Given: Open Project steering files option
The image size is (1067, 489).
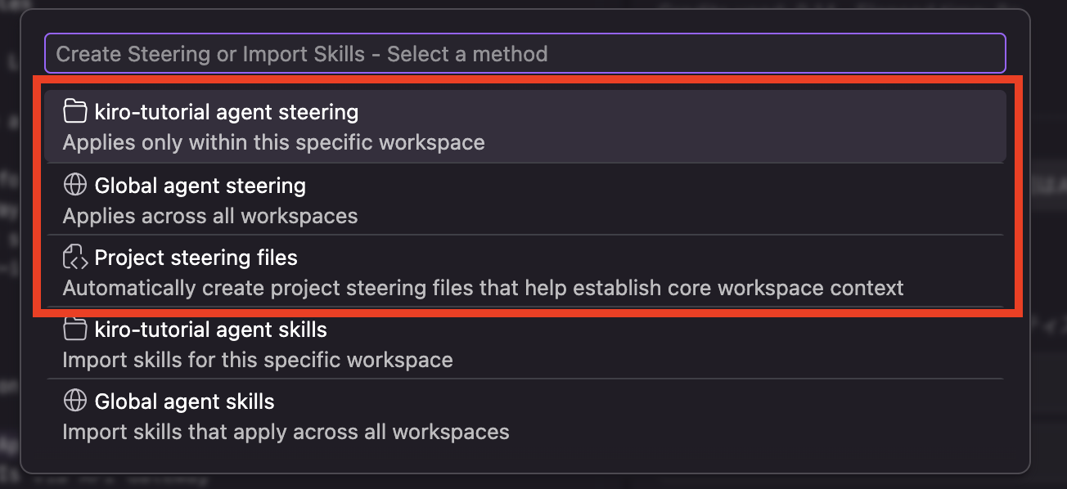Looking at the screenshot, I should point(196,258).
